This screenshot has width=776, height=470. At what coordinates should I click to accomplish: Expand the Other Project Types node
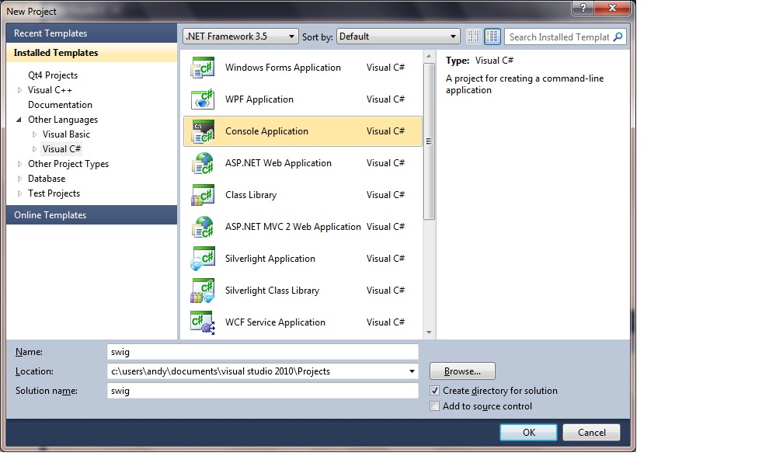[x=19, y=164]
